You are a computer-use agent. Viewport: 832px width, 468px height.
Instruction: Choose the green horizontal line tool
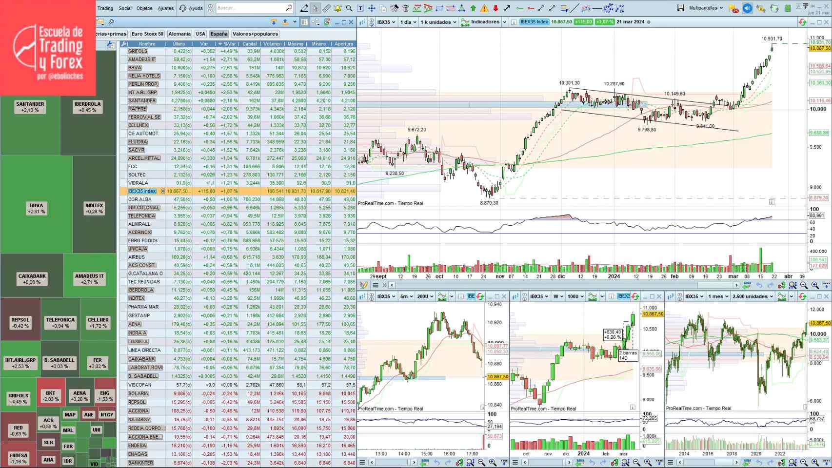519,8
